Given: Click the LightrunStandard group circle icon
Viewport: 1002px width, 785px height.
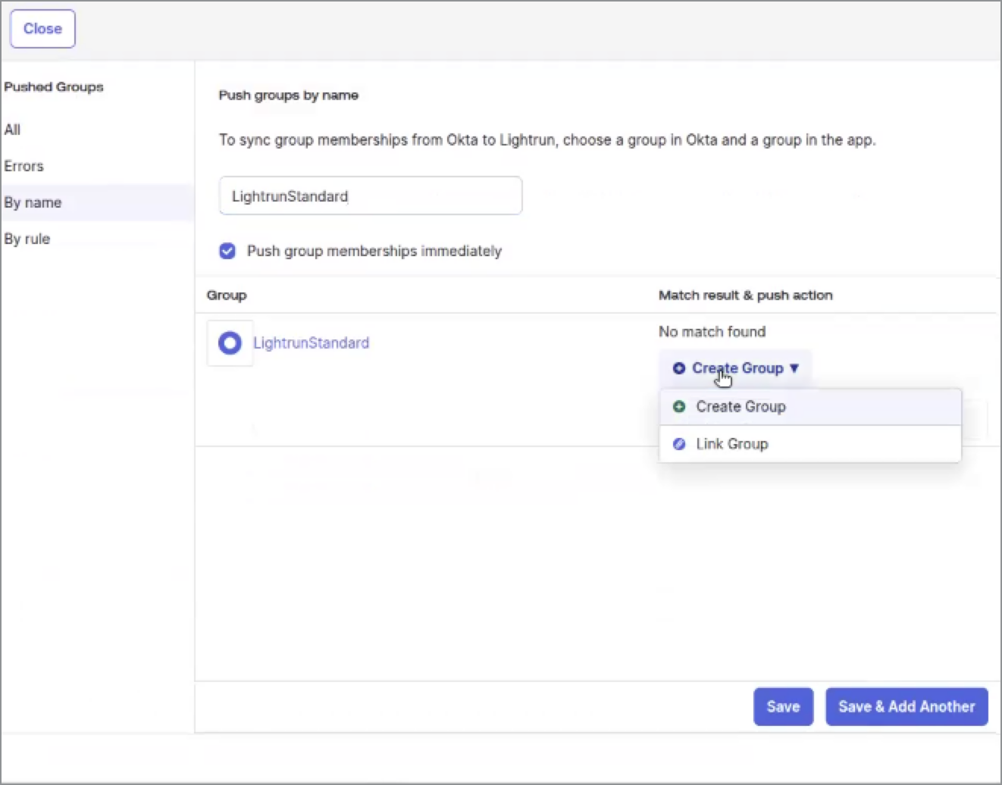Looking at the screenshot, I should 230,343.
